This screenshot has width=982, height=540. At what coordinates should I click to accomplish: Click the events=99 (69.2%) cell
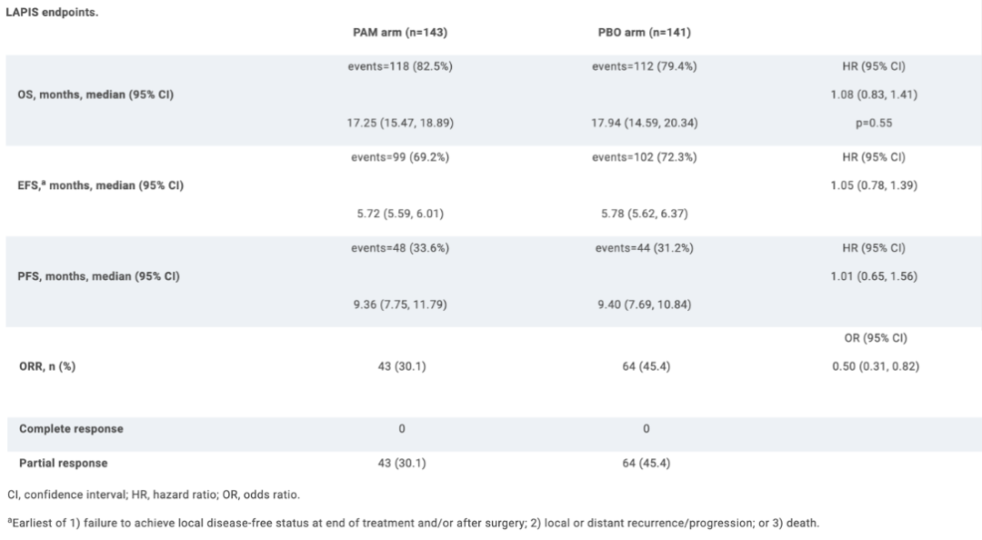400,157
